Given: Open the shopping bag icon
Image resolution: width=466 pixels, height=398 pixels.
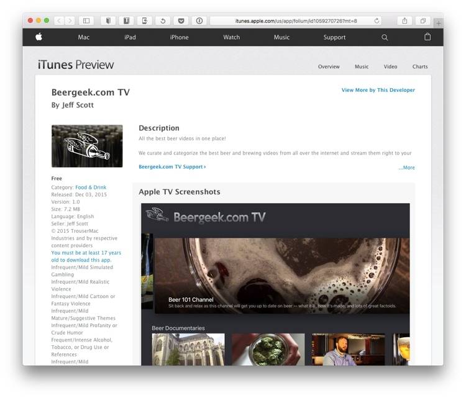Looking at the screenshot, I should (x=427, y=37).
